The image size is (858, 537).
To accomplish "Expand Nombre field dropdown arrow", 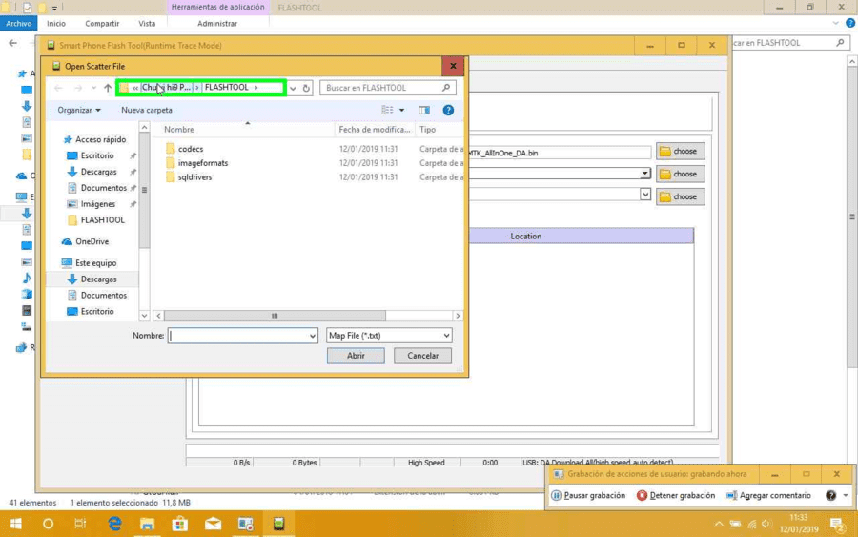I will 313,336.
